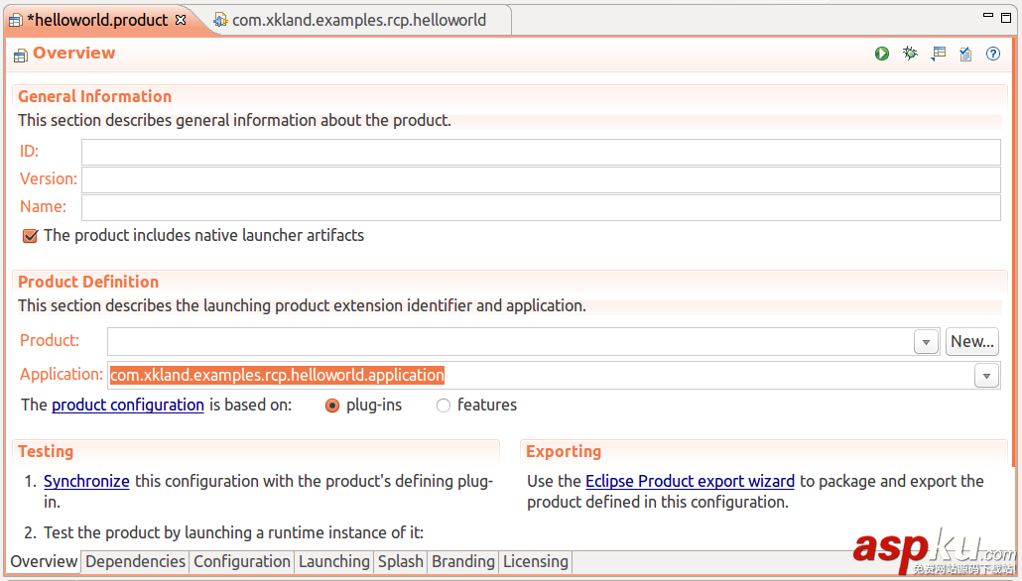Uncheck native launcher artifacts checkbox

(x=31, y=236)
